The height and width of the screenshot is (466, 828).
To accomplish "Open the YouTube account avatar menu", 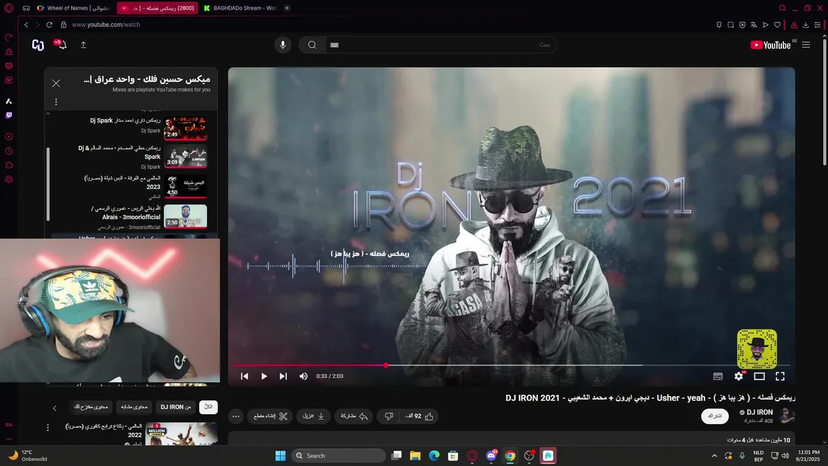I will tap(38, 45).
